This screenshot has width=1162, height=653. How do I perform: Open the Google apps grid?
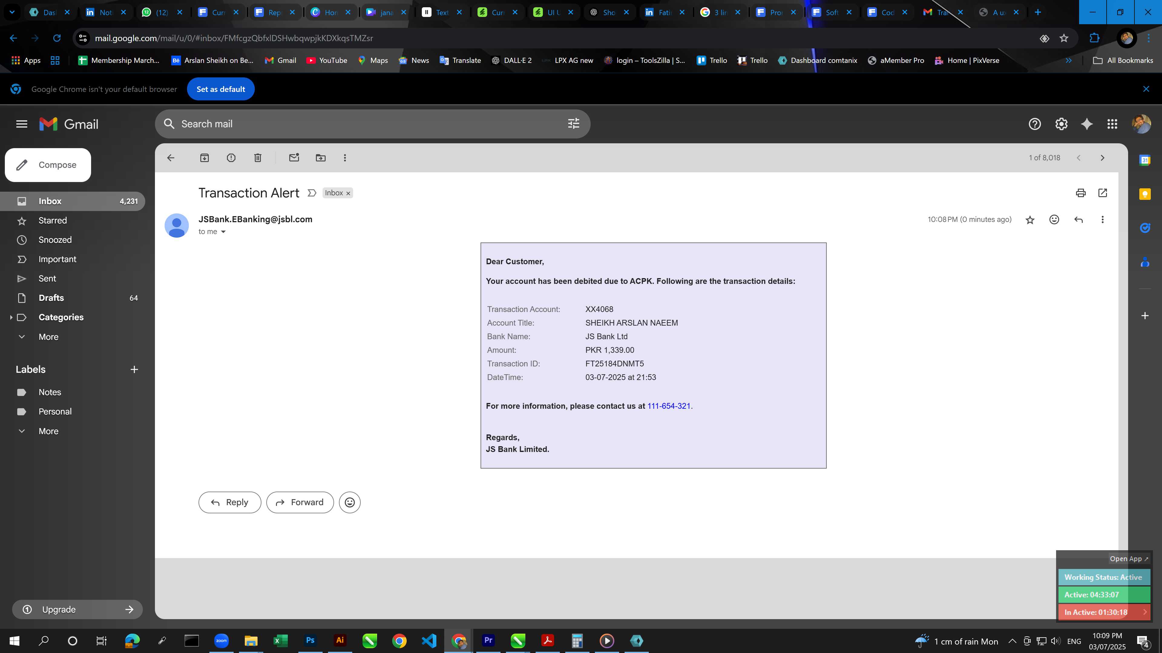(x=1112, y=124)
